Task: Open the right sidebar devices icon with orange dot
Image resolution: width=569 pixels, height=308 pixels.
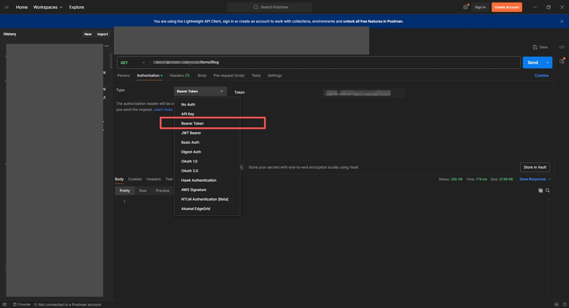Action: tap(562, 61)
